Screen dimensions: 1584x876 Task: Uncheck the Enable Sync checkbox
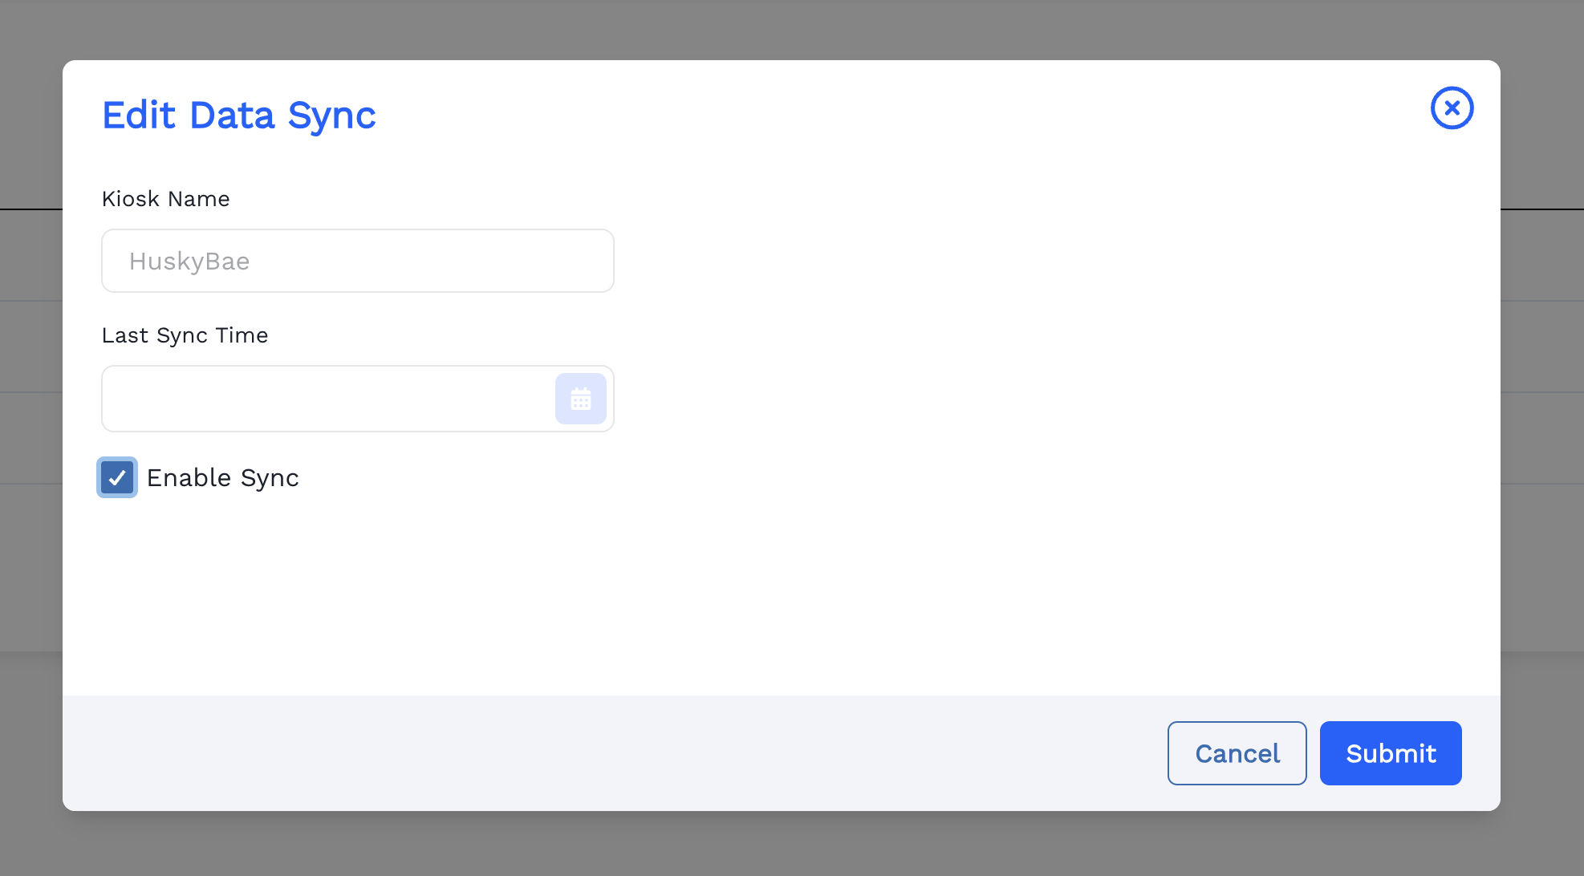tap(117, 478)
